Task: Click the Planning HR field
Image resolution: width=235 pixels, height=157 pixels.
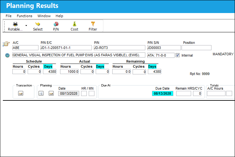Action: 84,93
